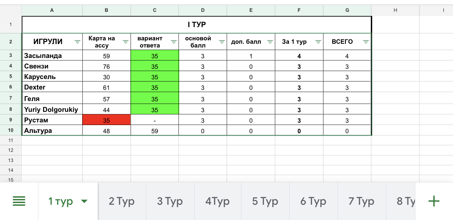This screenshot has width=453, height=220.
Task: Expand the 1 тур sheet tab dropdown
Action: [x=84, y=201]
